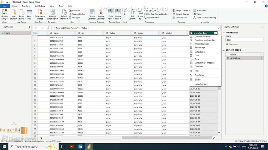The height and width of the screenshot is (150, 268).
Task: Open the New Source icon
Action: 13,15
